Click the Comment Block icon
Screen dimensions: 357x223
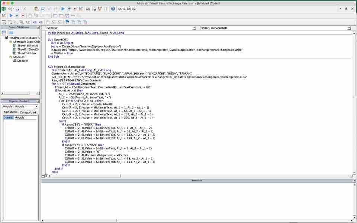pos(54,22)
